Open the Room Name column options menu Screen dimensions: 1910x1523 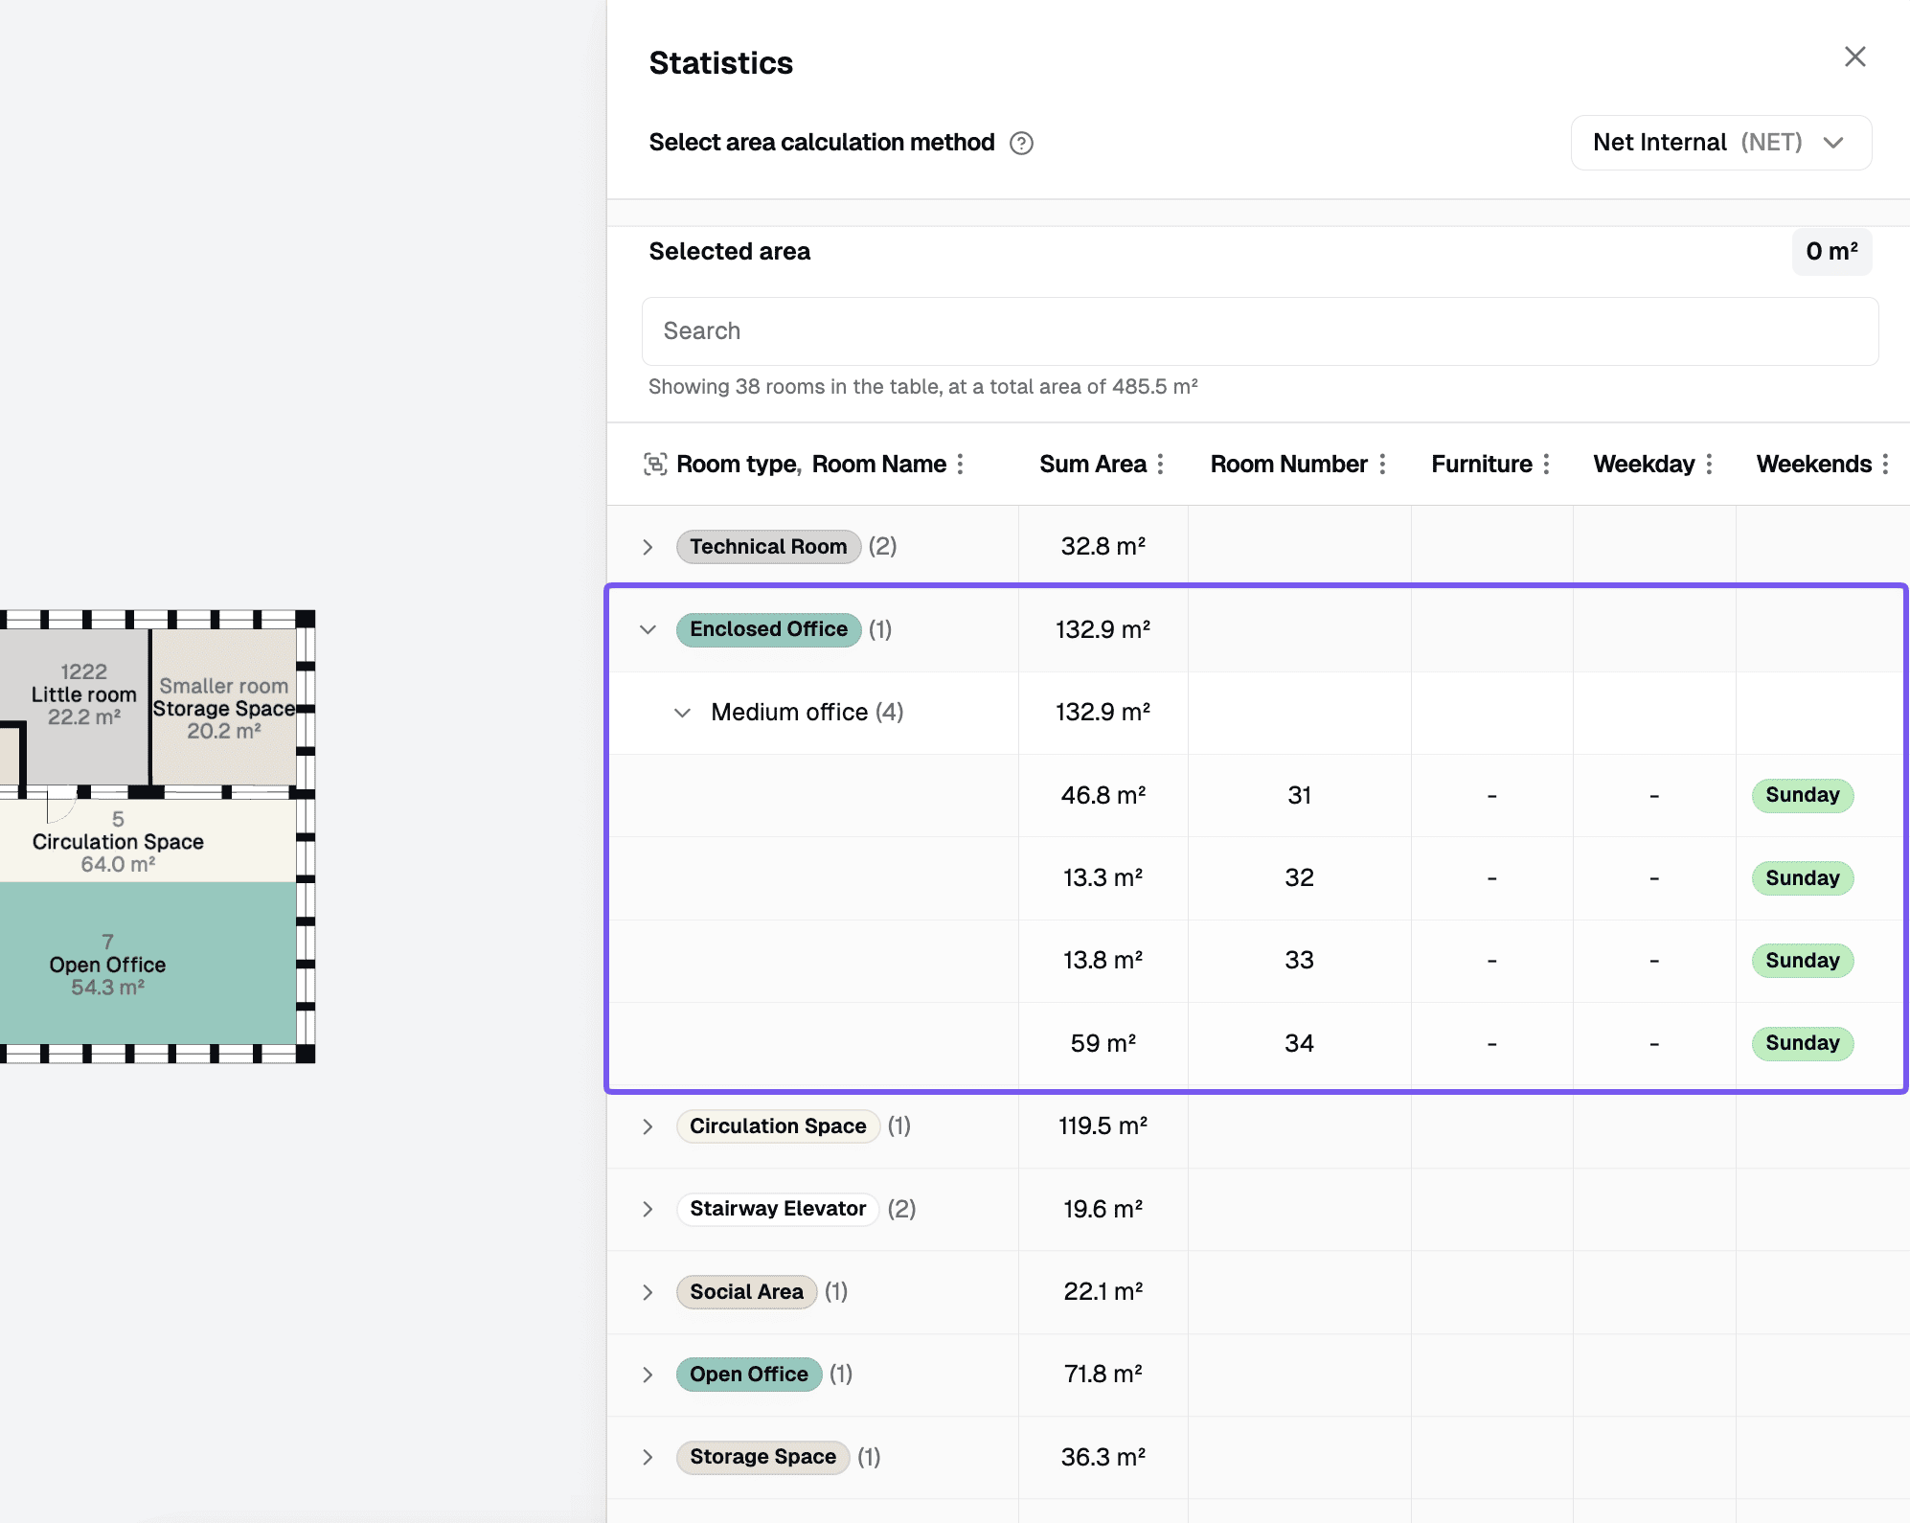pos(960,465)
